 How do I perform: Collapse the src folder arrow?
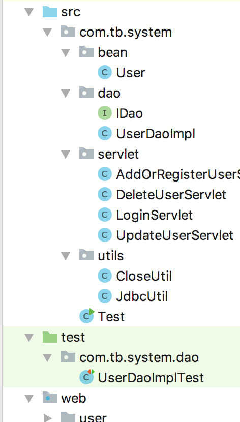coord(29,12)
